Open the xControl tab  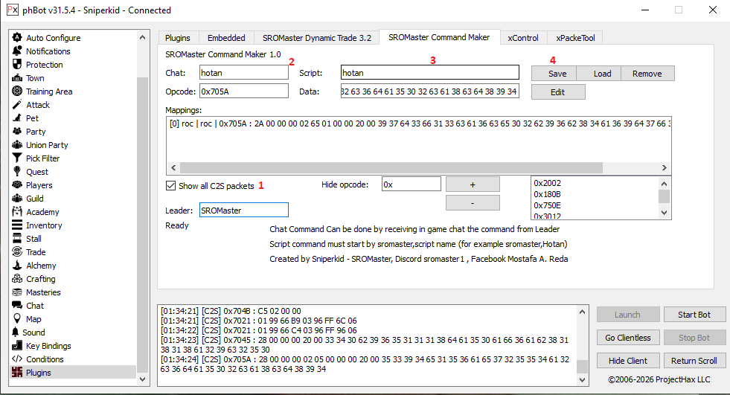click(x=522, y=38)
